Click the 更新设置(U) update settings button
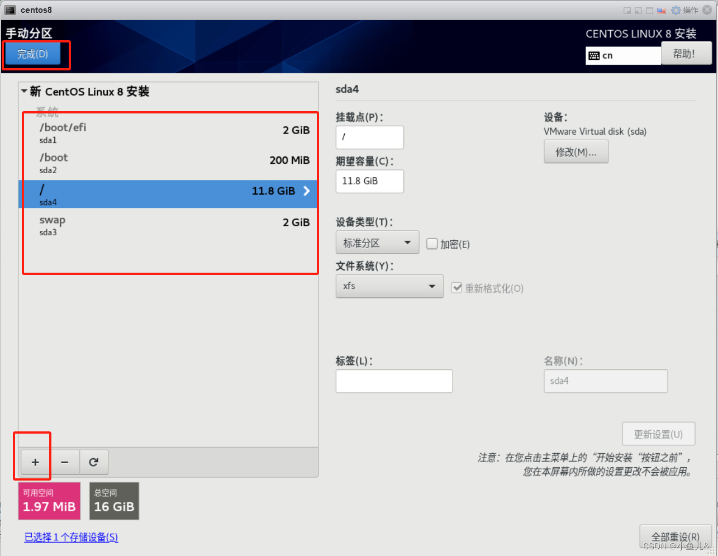Viewport: 718px width, 556px height. pyautogui.click(x=659, y=434)
